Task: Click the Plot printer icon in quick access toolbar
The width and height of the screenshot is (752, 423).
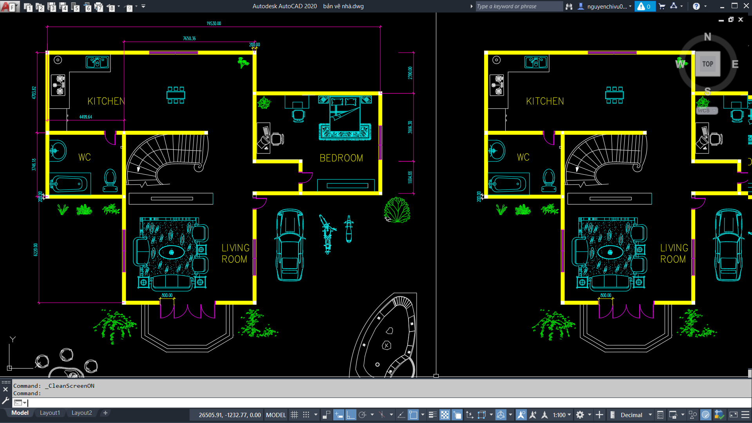Action: 99,6
